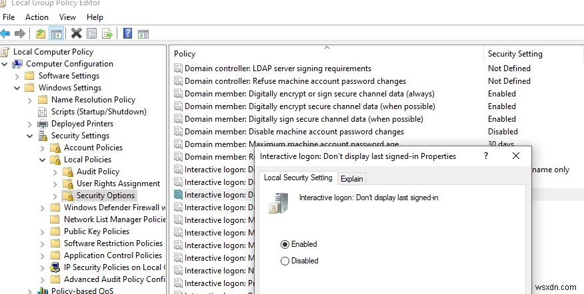Image resolution: width=584 pixels, height=294 pixels.
Task: Select the Enabled radio button
Action: coord(285,244)
